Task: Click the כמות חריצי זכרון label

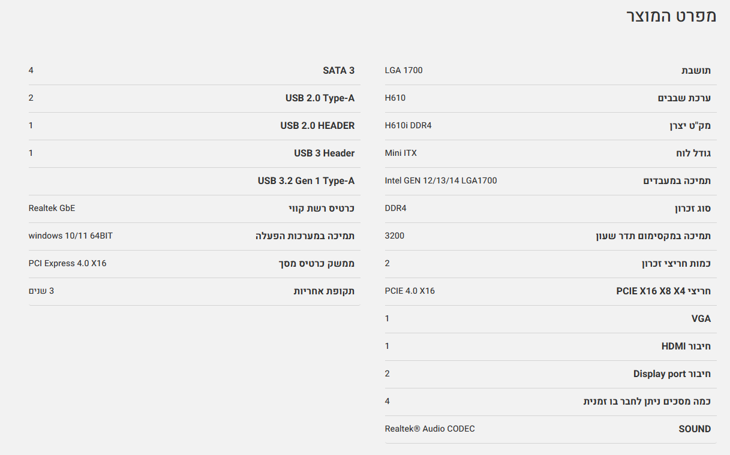Action: coord(676,264)
